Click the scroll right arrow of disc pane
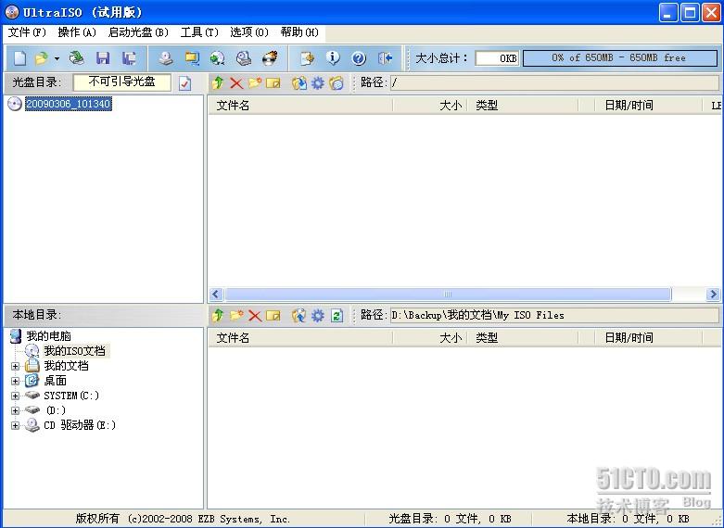 pyautogui.click(x=713, y=294)
